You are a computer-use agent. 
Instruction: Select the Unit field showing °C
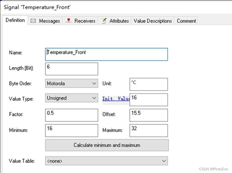click(149, 84)
